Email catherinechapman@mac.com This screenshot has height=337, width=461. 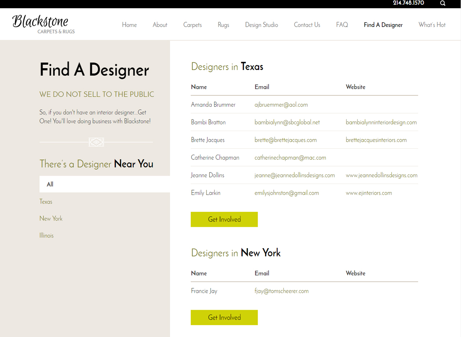click(290, 158)
